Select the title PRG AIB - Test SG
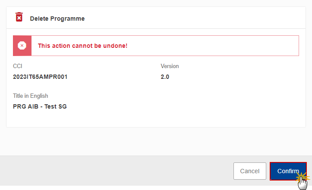The image size is (312, 190). [40, 106]
